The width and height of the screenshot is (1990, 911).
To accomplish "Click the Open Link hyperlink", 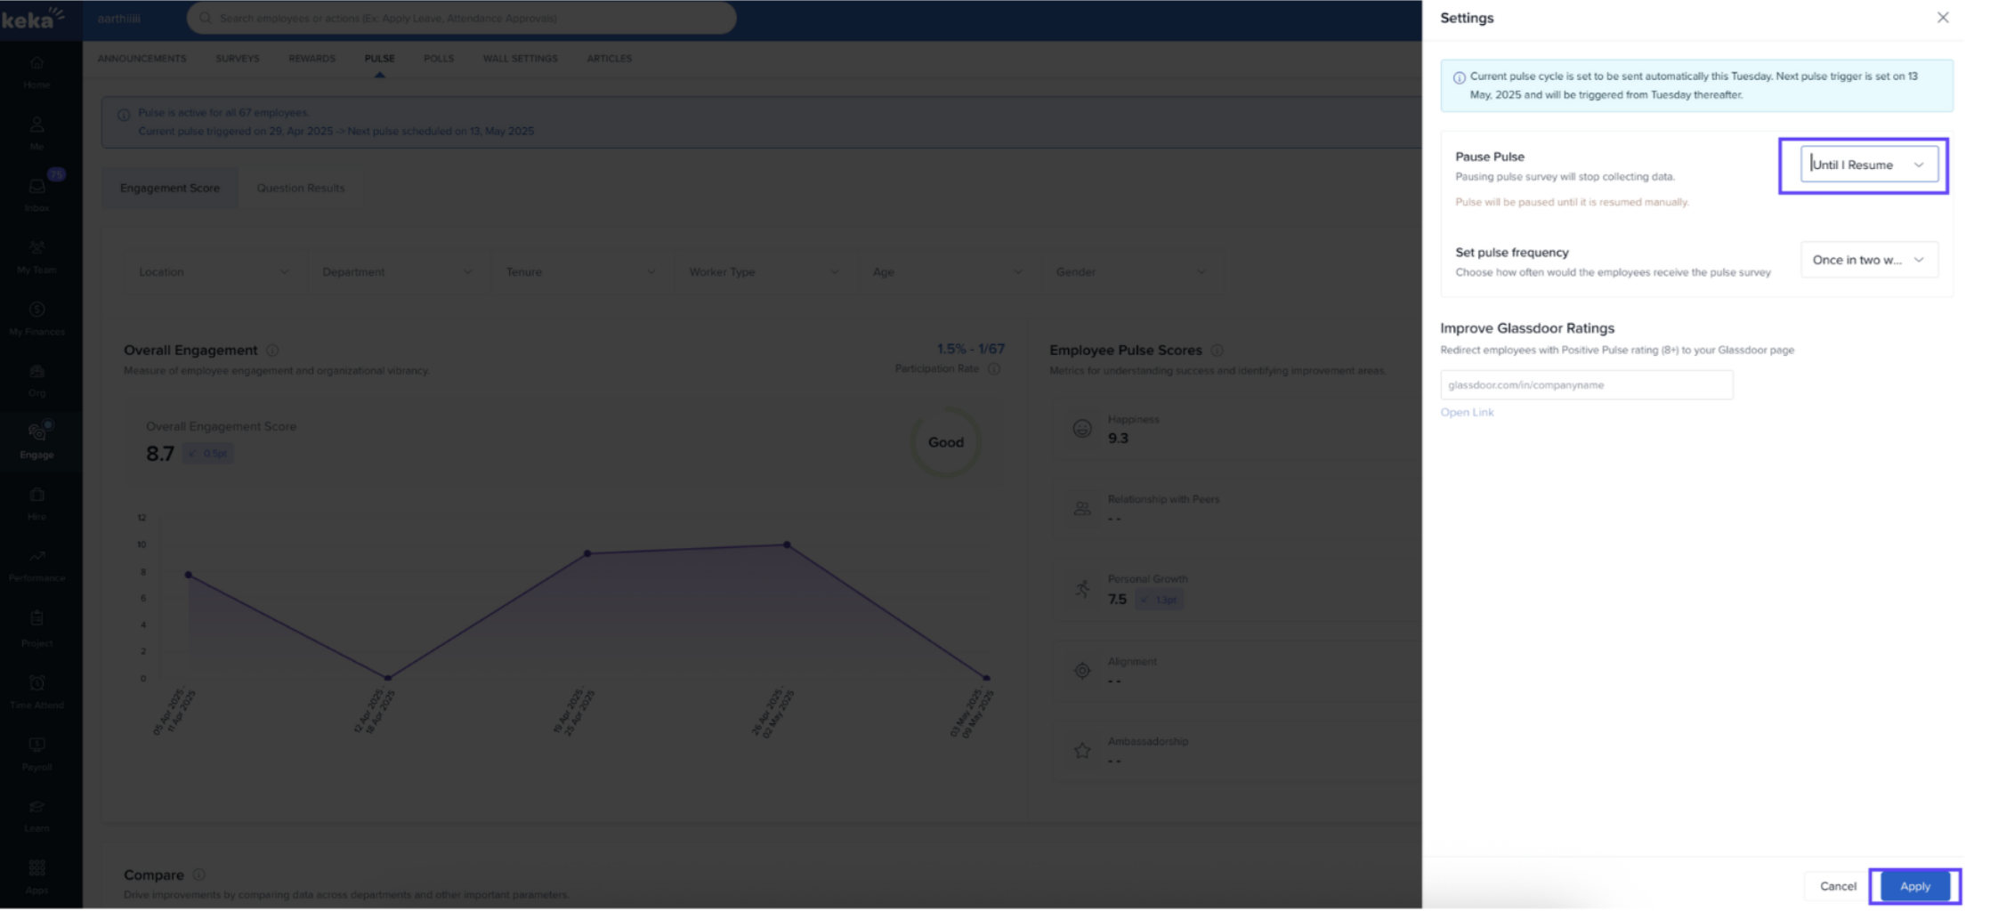I will (1467, 413).
